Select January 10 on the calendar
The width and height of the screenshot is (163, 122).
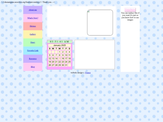pyautogui.click(x=66, y=55)
